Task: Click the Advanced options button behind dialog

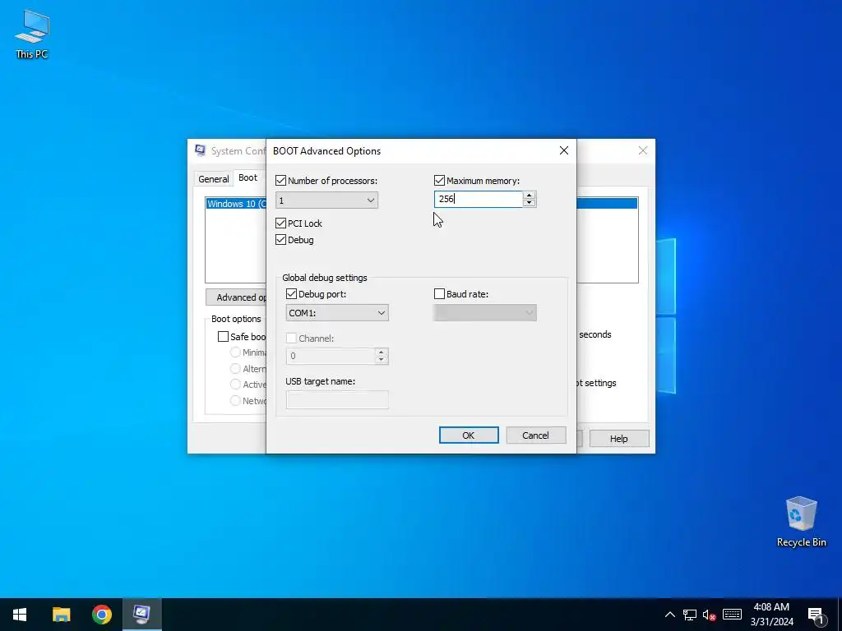Action: pyautogui.click(x=236, y=297)
